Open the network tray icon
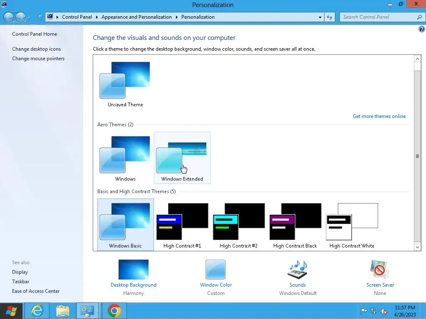 [374, 311]
